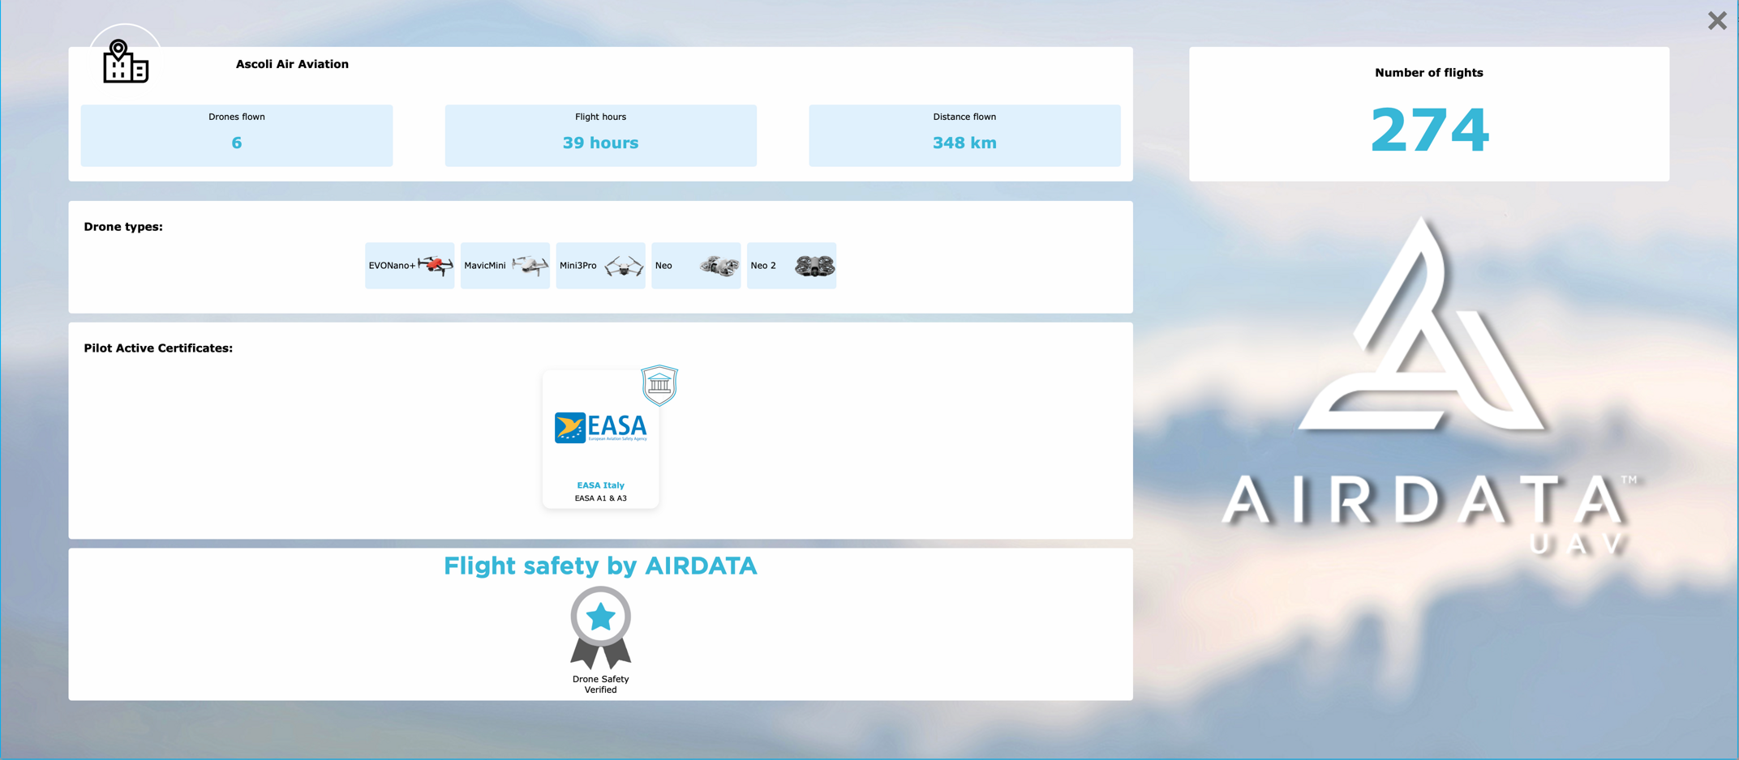Click the Pilot Active Certificates heading
The width and height of the screenshot is (1739, 760).
(x=158, y=348)
